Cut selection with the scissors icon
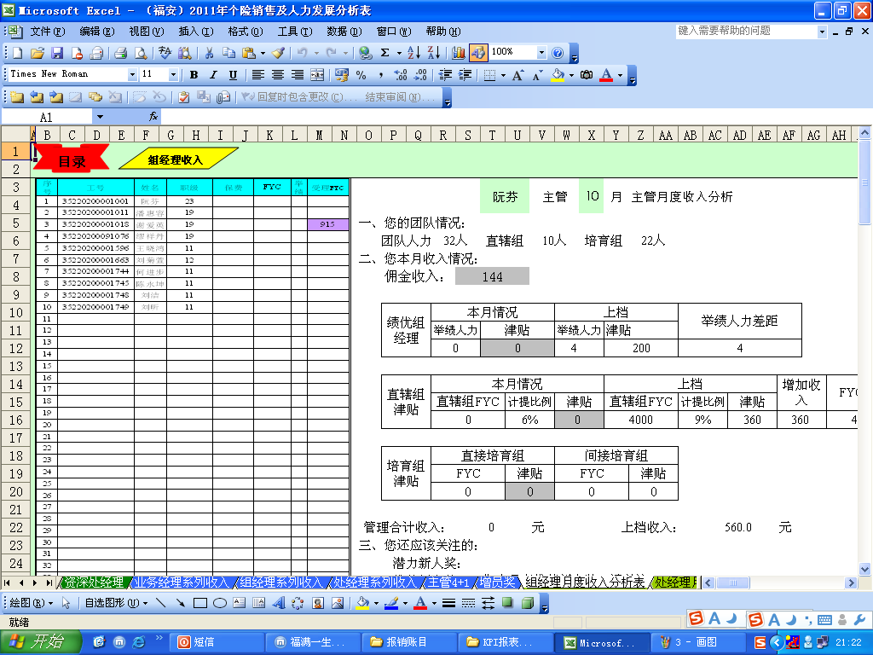 click(210, 53)
